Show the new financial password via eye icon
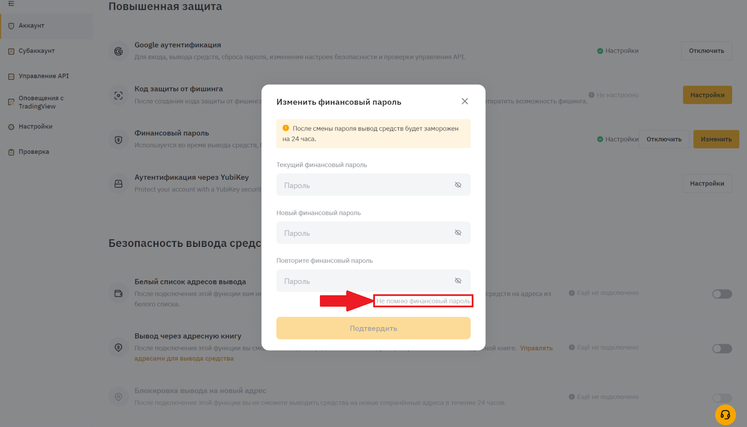747x427 pixels. click(458, 233)
